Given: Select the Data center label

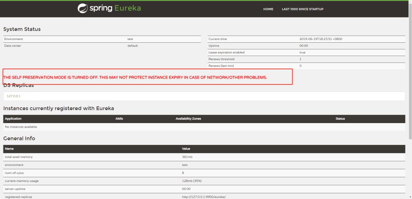Looking at the screenshot, I should pos(13,46).
